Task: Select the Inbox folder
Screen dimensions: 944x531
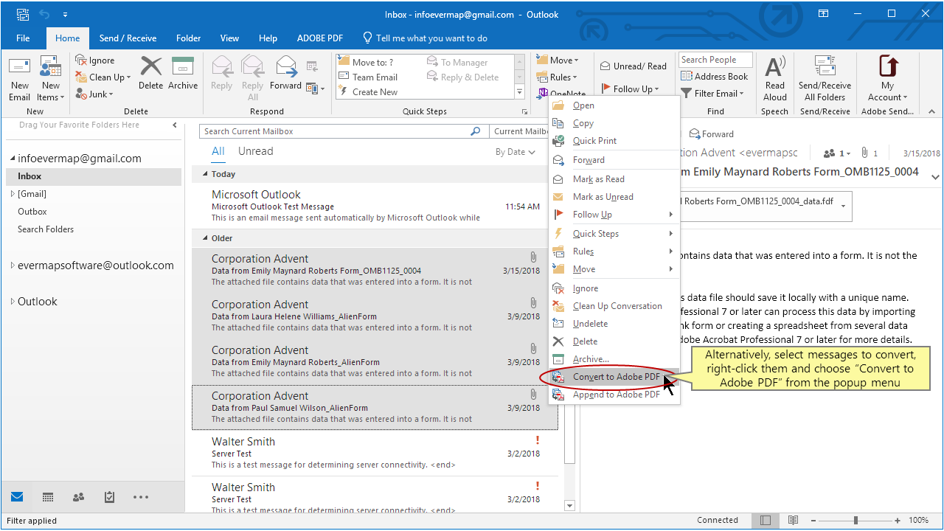Action: [x=94, y=176]
